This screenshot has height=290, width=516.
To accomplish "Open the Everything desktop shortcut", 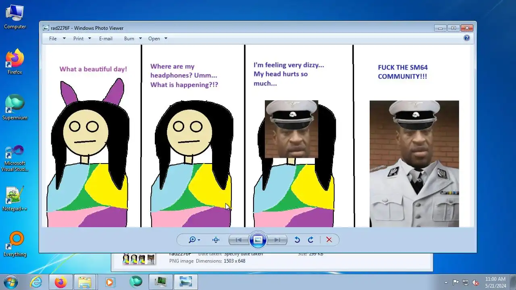I will [15, 244].
